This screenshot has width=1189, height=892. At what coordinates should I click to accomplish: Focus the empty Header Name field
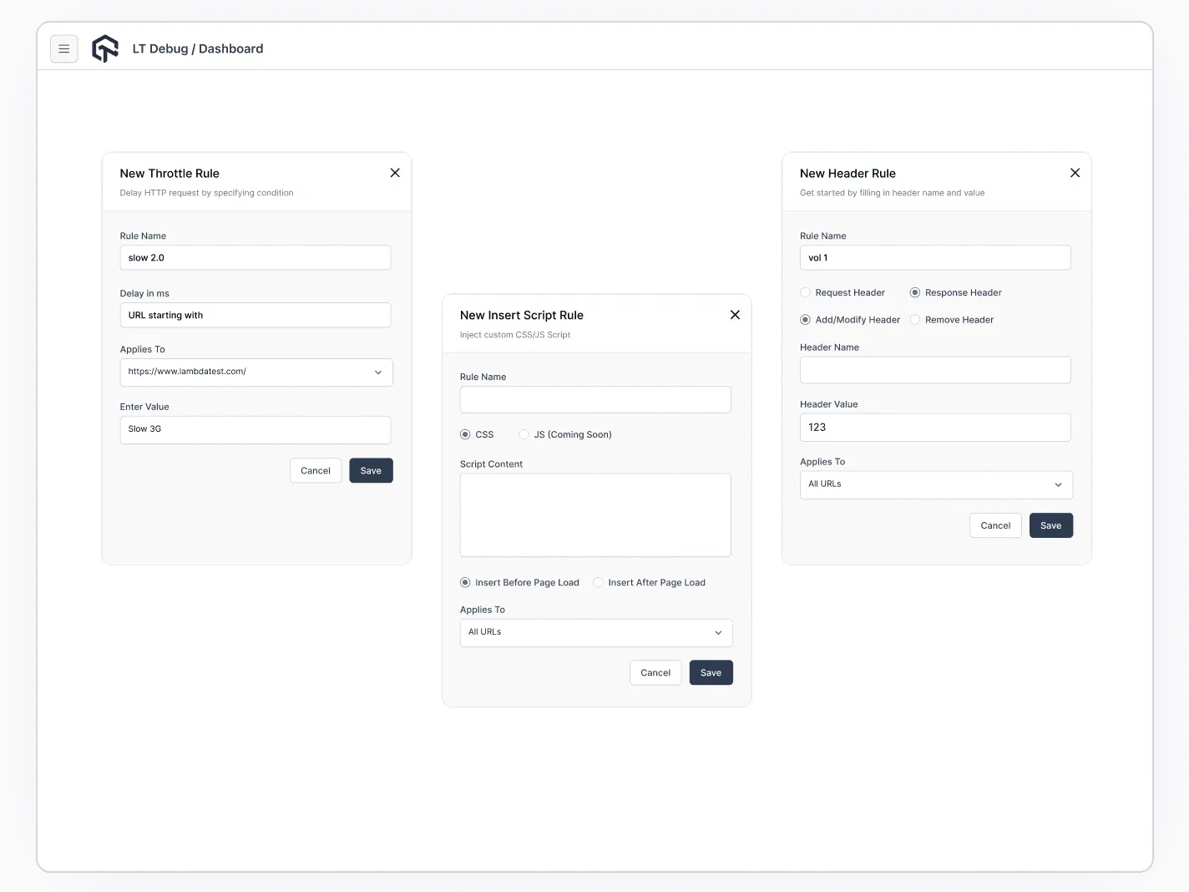click(x=935, y=370)
